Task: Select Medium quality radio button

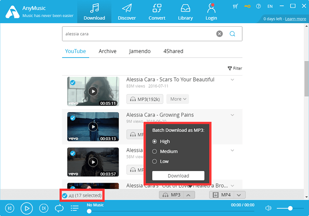Action: coord(154,151)
